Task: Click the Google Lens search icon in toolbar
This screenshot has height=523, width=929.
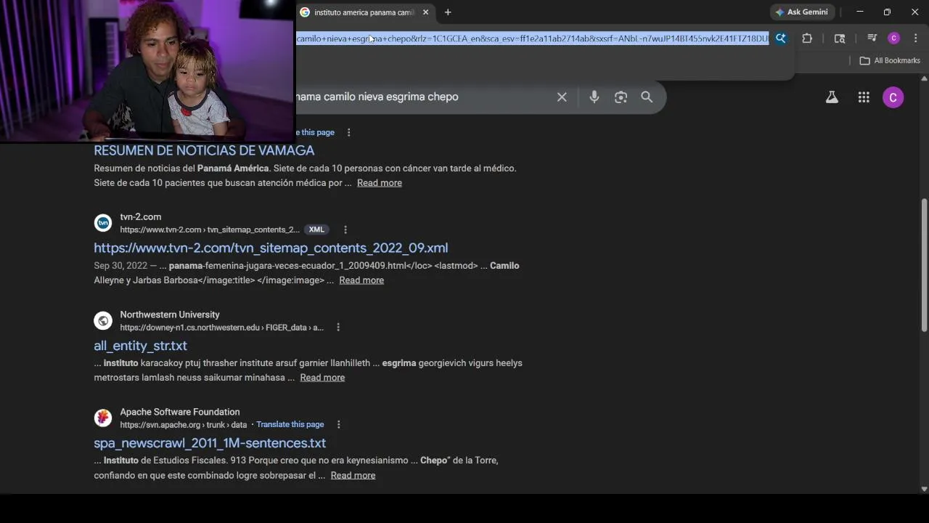Action: click(x=840, y=38)
